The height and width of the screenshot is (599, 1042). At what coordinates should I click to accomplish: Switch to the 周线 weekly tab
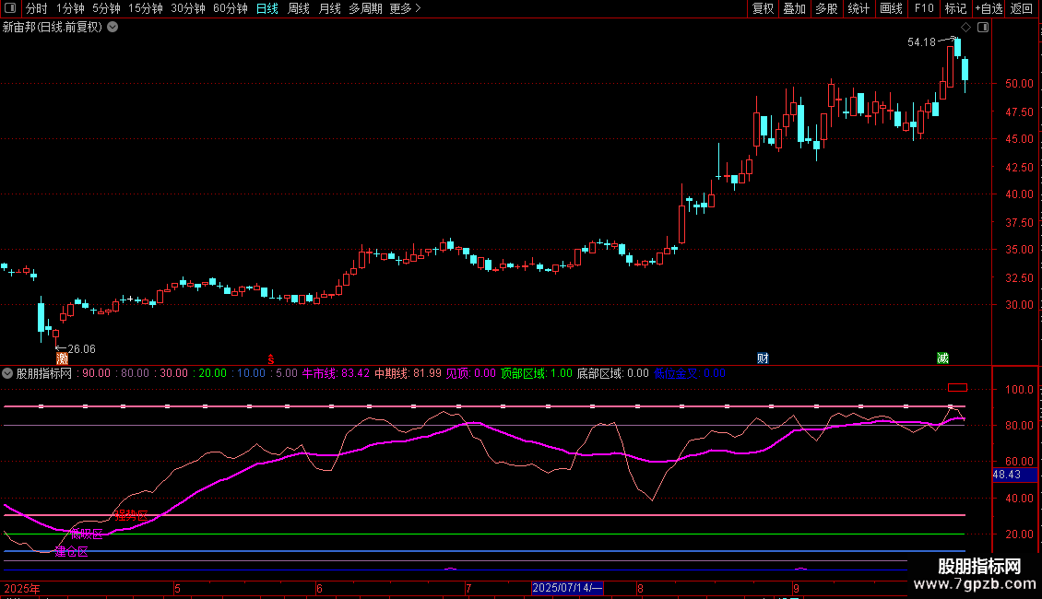tap(299, 9)
